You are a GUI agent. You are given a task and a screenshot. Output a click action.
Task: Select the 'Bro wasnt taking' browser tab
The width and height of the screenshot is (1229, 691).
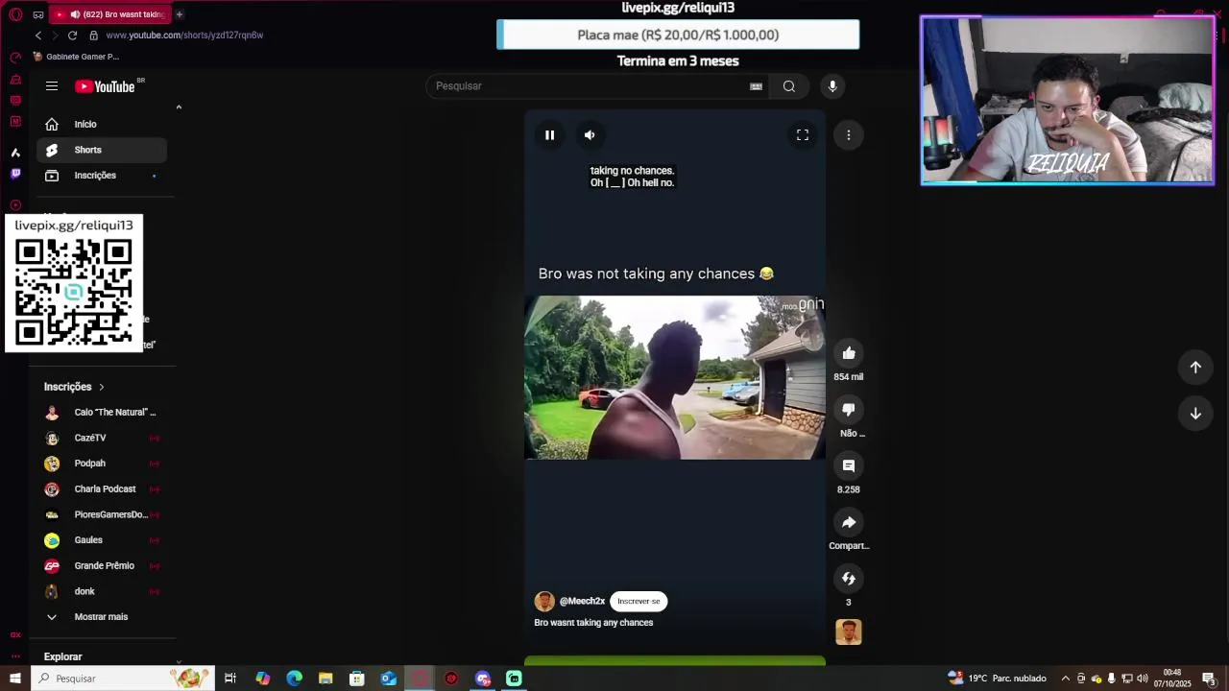(x=110, y=14)
